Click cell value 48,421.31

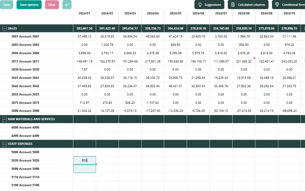175,86
